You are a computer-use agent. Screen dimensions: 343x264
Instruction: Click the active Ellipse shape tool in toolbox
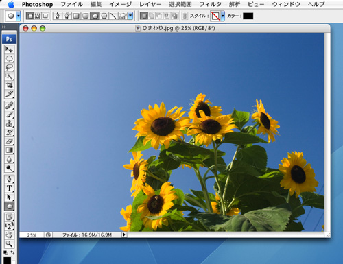coord(9,206)
